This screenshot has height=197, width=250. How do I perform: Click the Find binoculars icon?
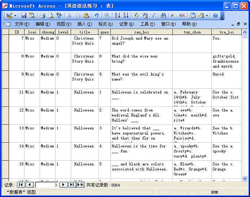(x=163, y=15)
